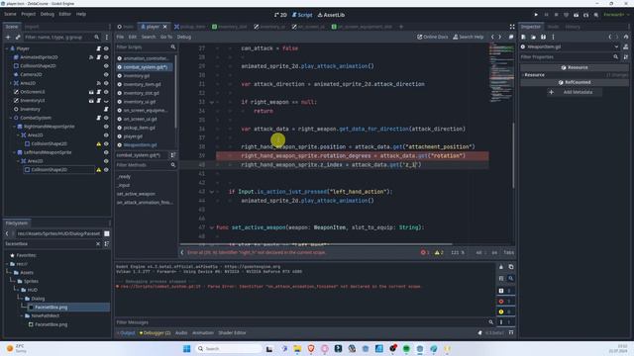This screenshot has width=634, height=356.
Task: Click the Search Help button
Action: tap(469, 37)
